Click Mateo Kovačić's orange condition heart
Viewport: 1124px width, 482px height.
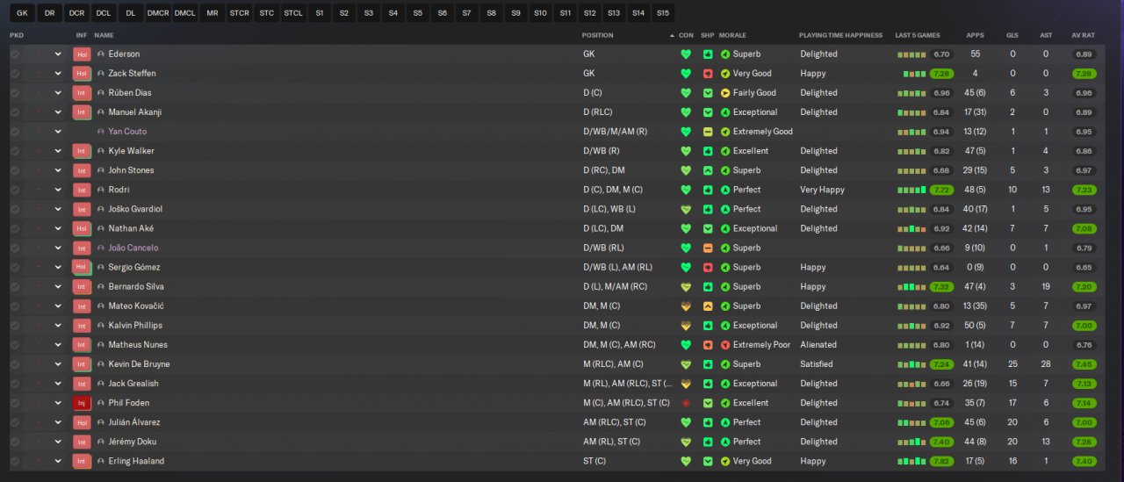click(686, 306)
